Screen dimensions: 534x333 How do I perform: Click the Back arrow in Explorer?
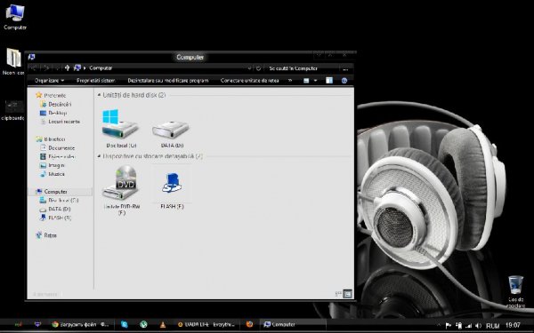click(34, 68)
